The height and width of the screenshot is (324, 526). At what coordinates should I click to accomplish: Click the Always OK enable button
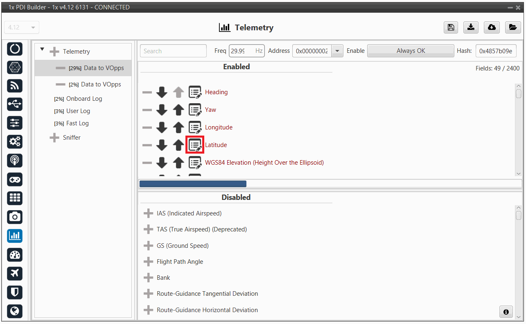(411, 51)
